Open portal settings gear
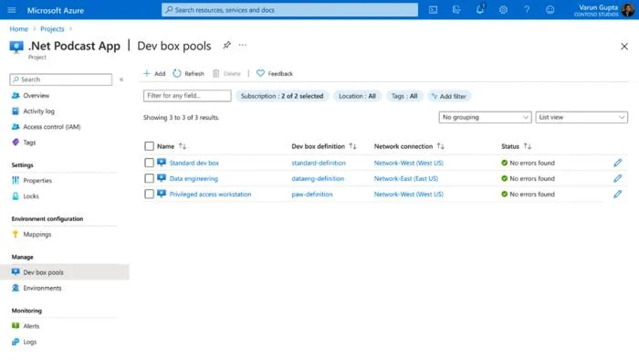This screenshot has width=639, height=360. click(x=503, y=10)
